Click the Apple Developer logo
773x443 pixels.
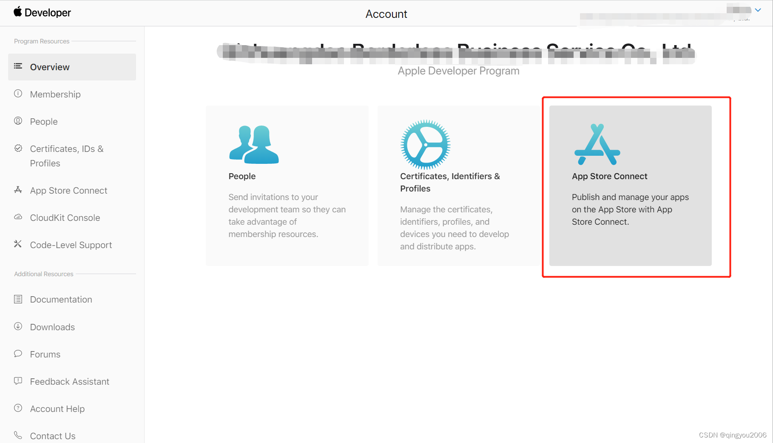pos(42,13)
